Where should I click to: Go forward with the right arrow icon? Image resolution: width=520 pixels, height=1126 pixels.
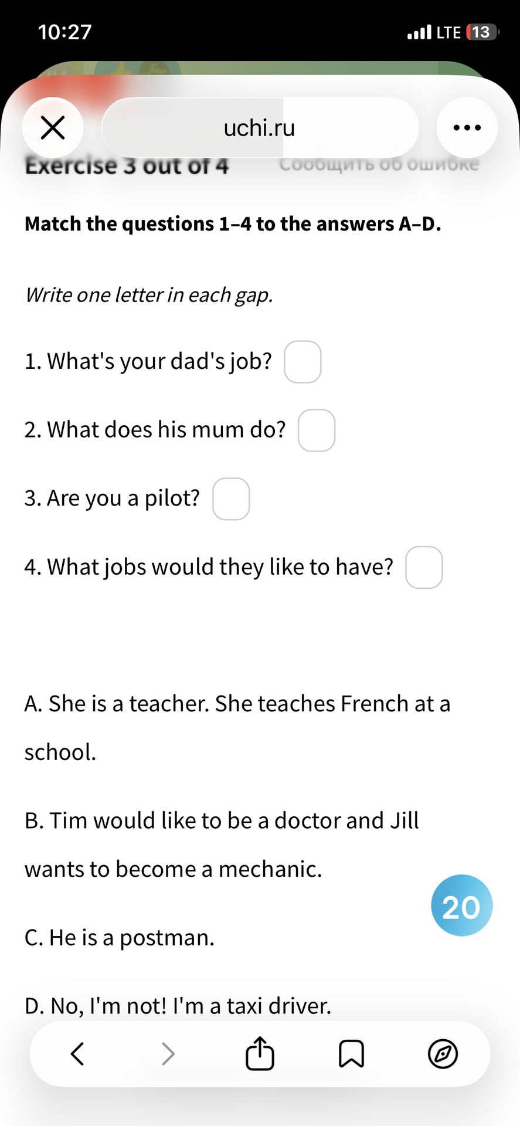coord(168,1053)
